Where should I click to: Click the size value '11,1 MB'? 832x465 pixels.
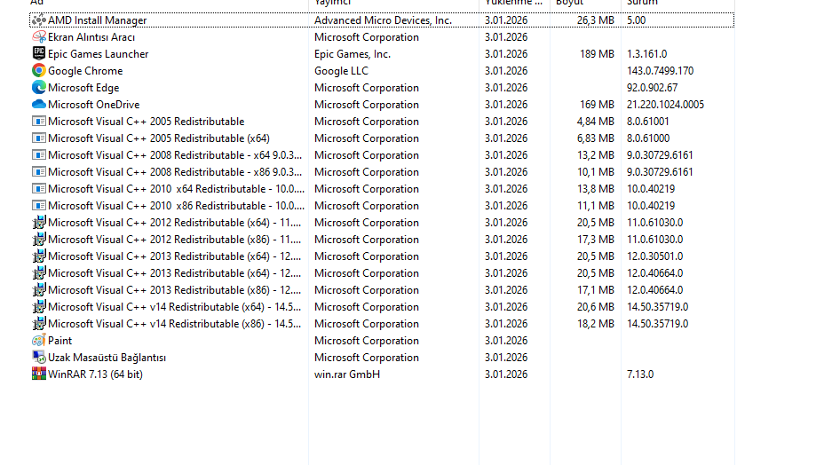tap(595, 206)
